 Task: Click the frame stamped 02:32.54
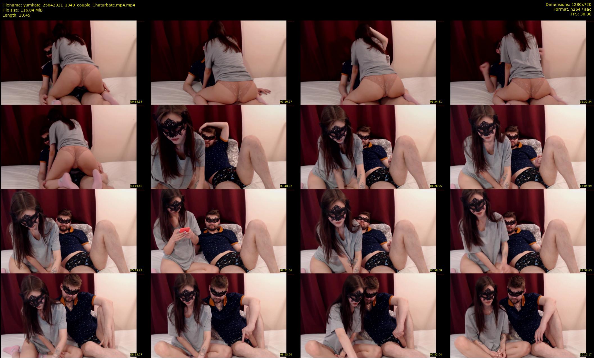pos(518,62)
